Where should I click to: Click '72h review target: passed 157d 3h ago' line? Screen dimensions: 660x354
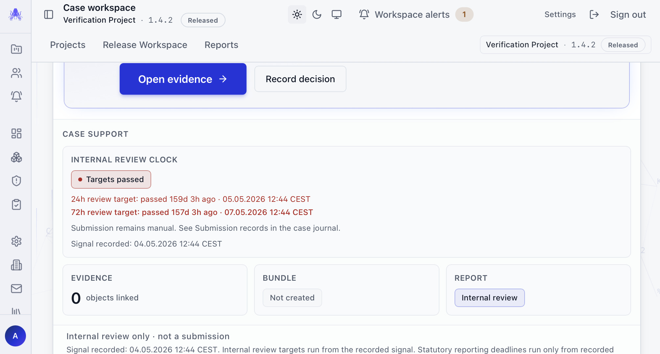[x=192, y=212]
